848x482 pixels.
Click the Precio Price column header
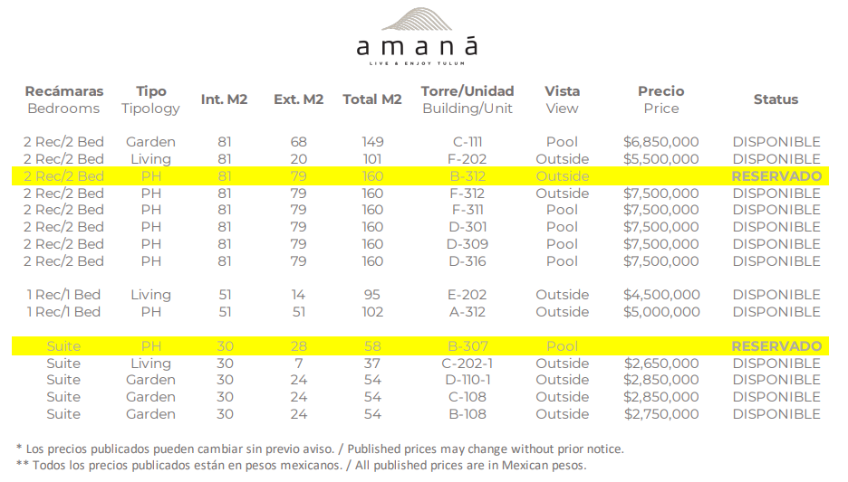pos(660,99)
